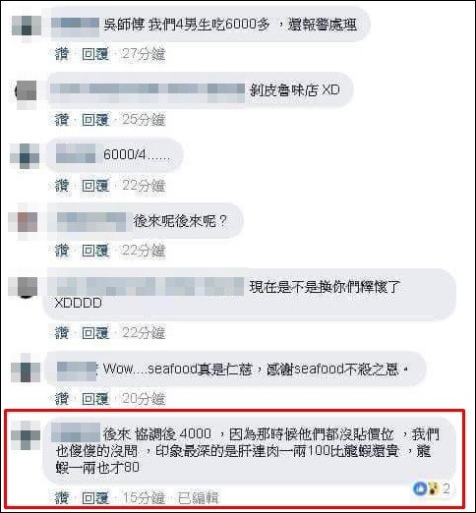This screenshot has width=476, height=513.
Task: Click avatar of the 吳師傅 commenter
Action: tap(27, 27)
